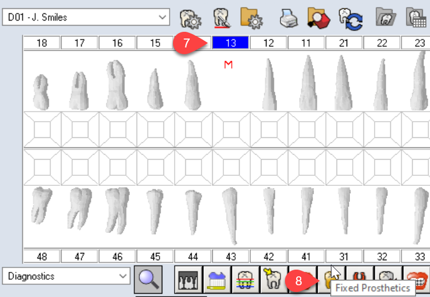Click the upper molar image for tooth 18

[41, 92]
